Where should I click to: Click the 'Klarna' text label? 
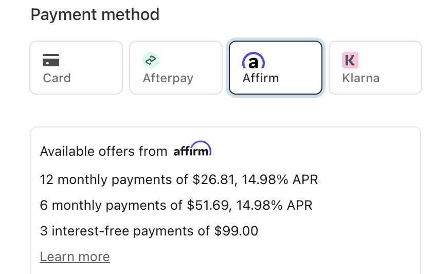[360, 78]
